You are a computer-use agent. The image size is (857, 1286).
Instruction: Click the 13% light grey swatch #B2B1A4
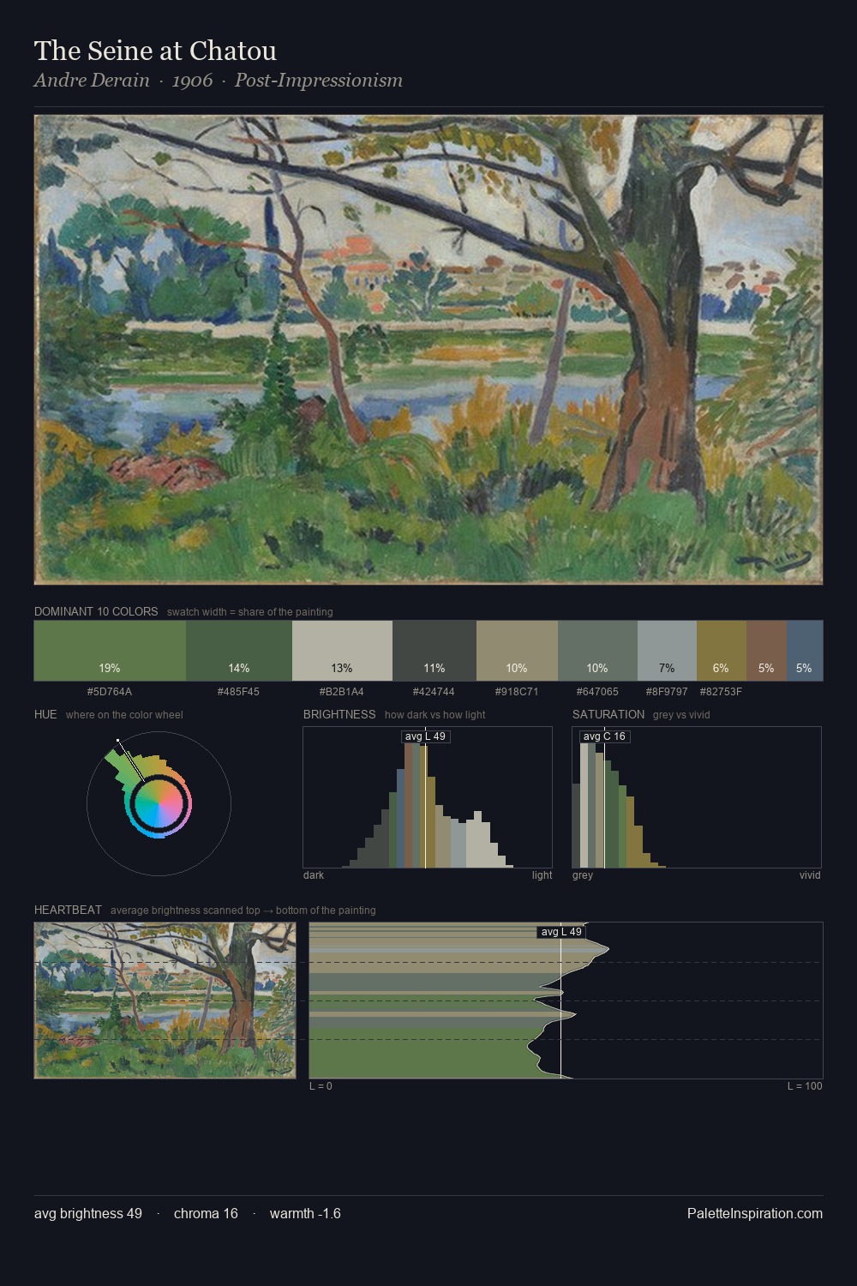[342, 651]
